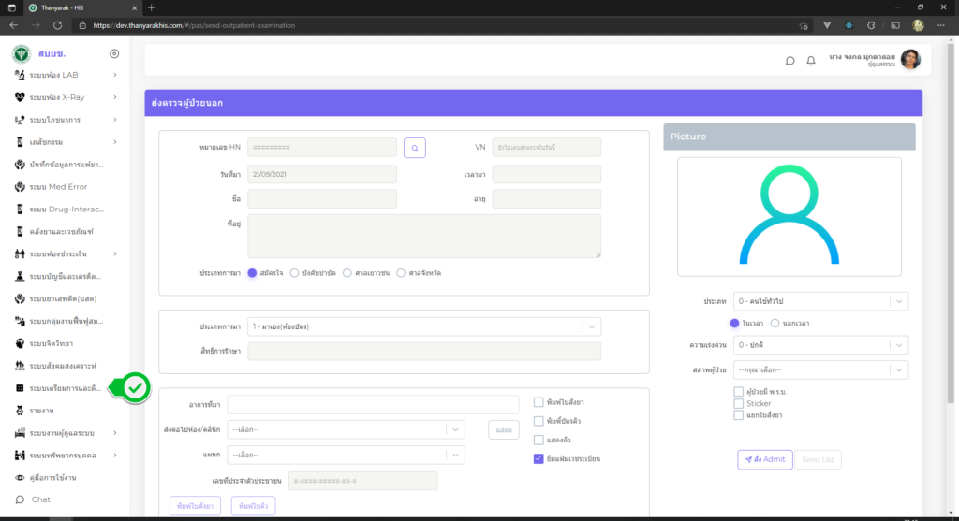Click the สั่ง Admit button
Image resolution: width=959 pixels, height=521 pixels.
coord(764,459)
